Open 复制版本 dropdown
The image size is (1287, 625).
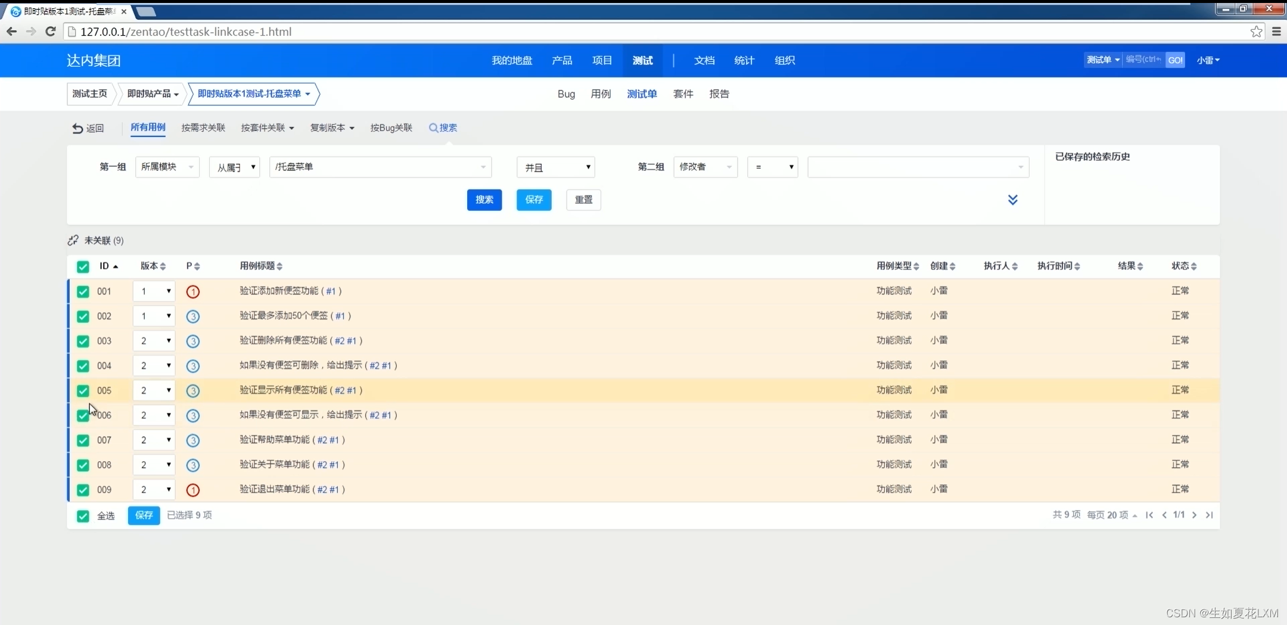point(332,128)
